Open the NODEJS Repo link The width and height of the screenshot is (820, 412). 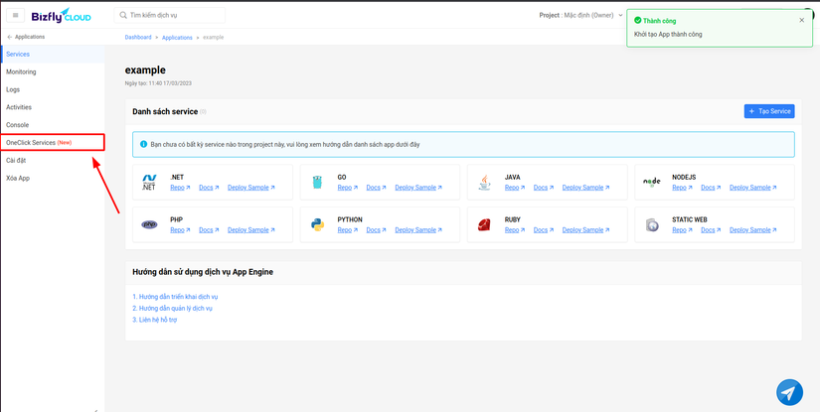point(682,188)
